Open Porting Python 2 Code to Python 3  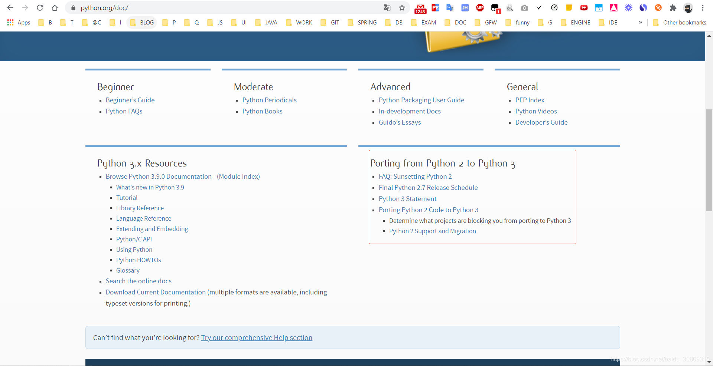point(428,210)
